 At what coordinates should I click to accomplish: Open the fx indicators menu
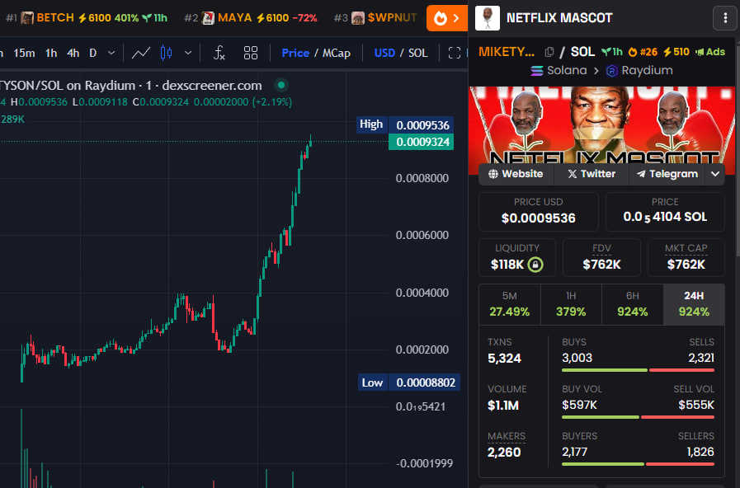[x=219, y=53]
